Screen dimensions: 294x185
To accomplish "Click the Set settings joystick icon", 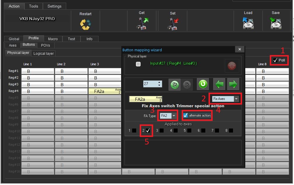I will coord(173,24).
